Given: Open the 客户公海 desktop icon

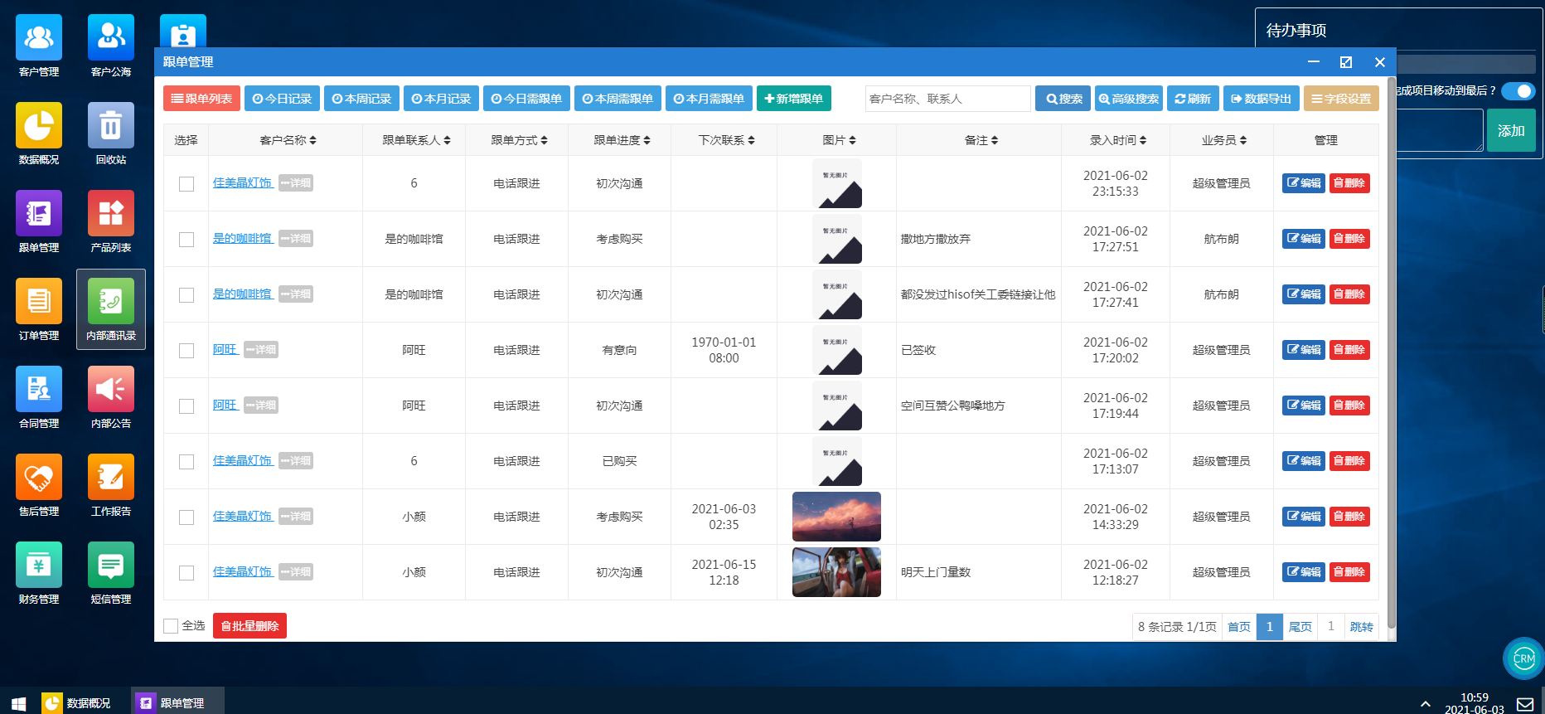Looking at the screenshot, I should coord(111,39).
